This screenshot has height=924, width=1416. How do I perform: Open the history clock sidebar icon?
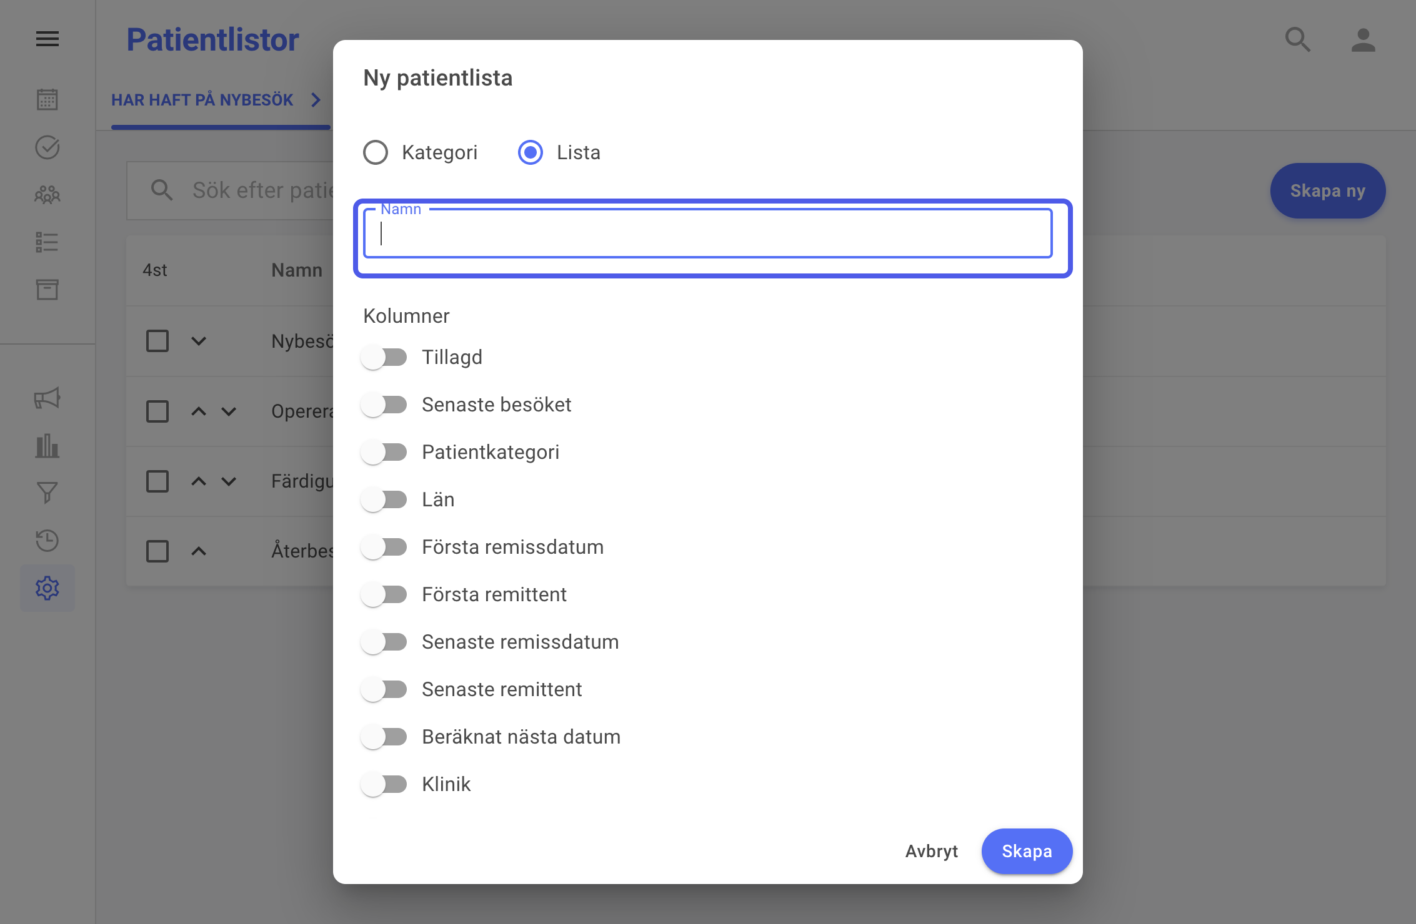[47, 541]
